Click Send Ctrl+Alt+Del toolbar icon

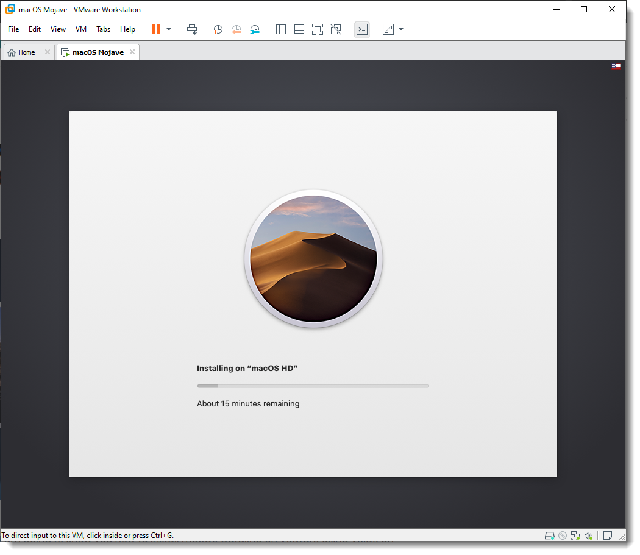coord(192,29)
